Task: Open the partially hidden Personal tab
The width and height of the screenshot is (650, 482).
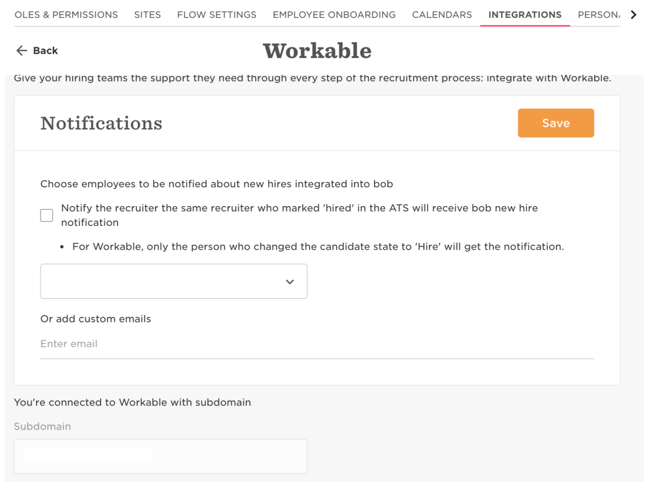Action: pyautogui.click(x=599, y=15)
